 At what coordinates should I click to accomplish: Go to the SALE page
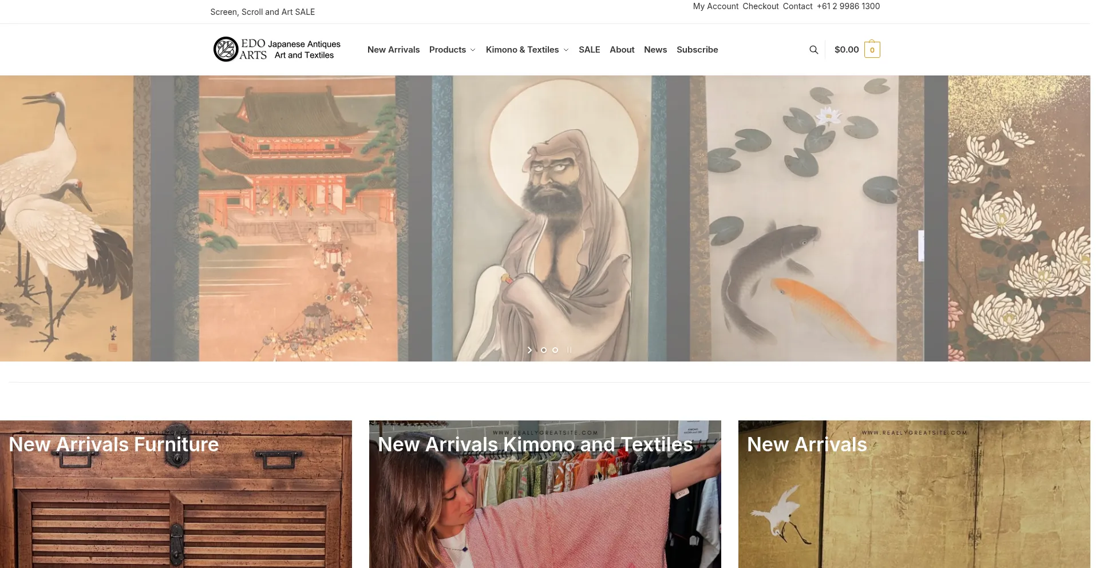589,50
